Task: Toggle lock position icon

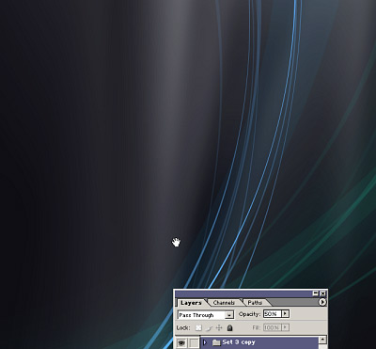Action: tap(219, 328)
